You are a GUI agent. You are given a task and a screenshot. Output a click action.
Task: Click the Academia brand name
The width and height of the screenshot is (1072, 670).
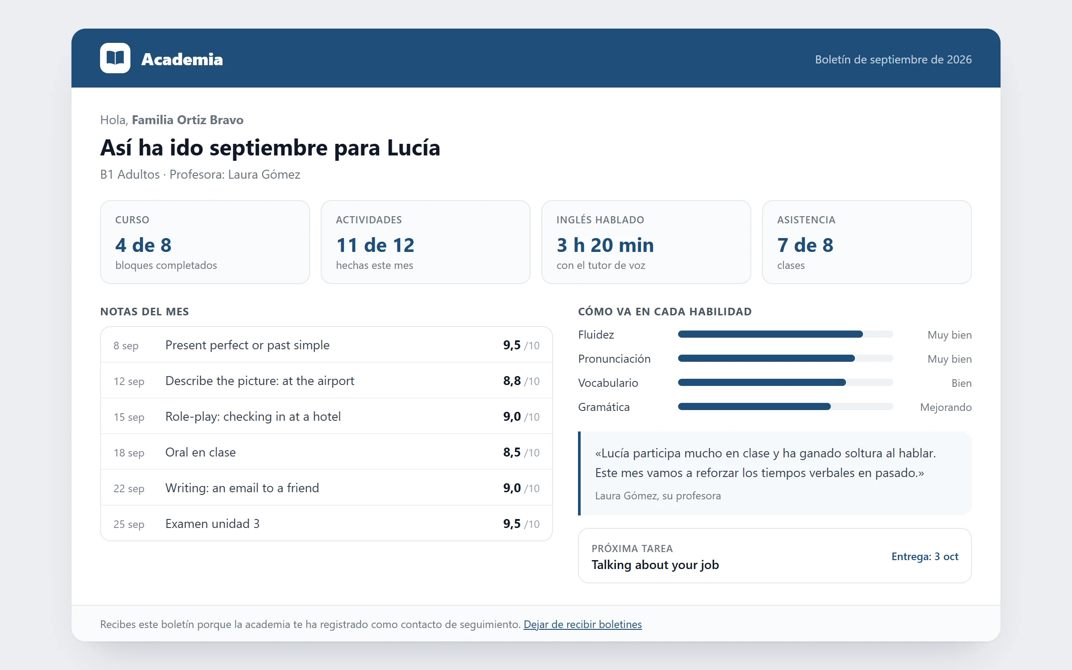(182, 59)
